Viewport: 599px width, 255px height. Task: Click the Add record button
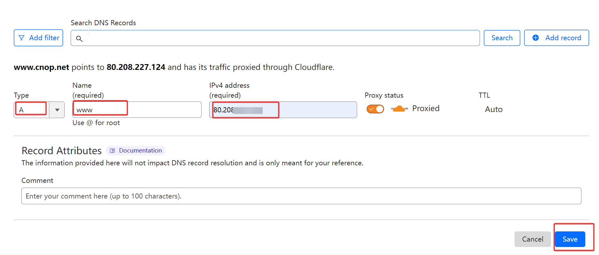click(x=556, y=38)
